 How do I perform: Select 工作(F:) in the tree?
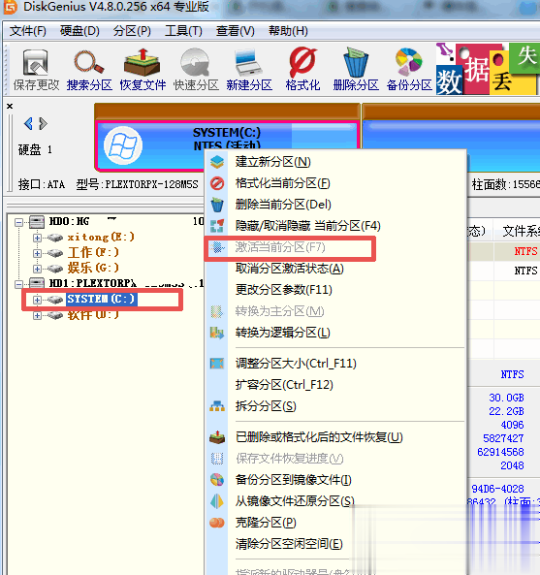click(x=93, y=252)
